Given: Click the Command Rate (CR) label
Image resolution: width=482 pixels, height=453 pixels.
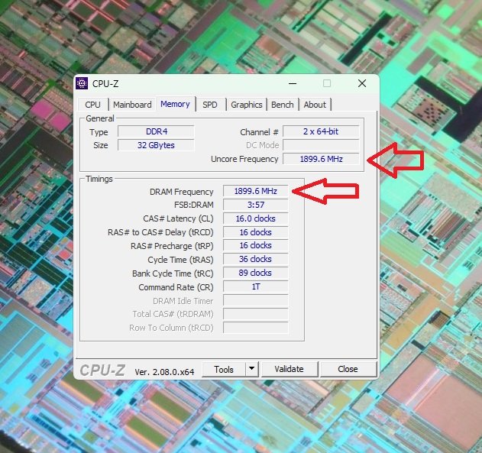Looking at the screenshot, I should [176, 287].
